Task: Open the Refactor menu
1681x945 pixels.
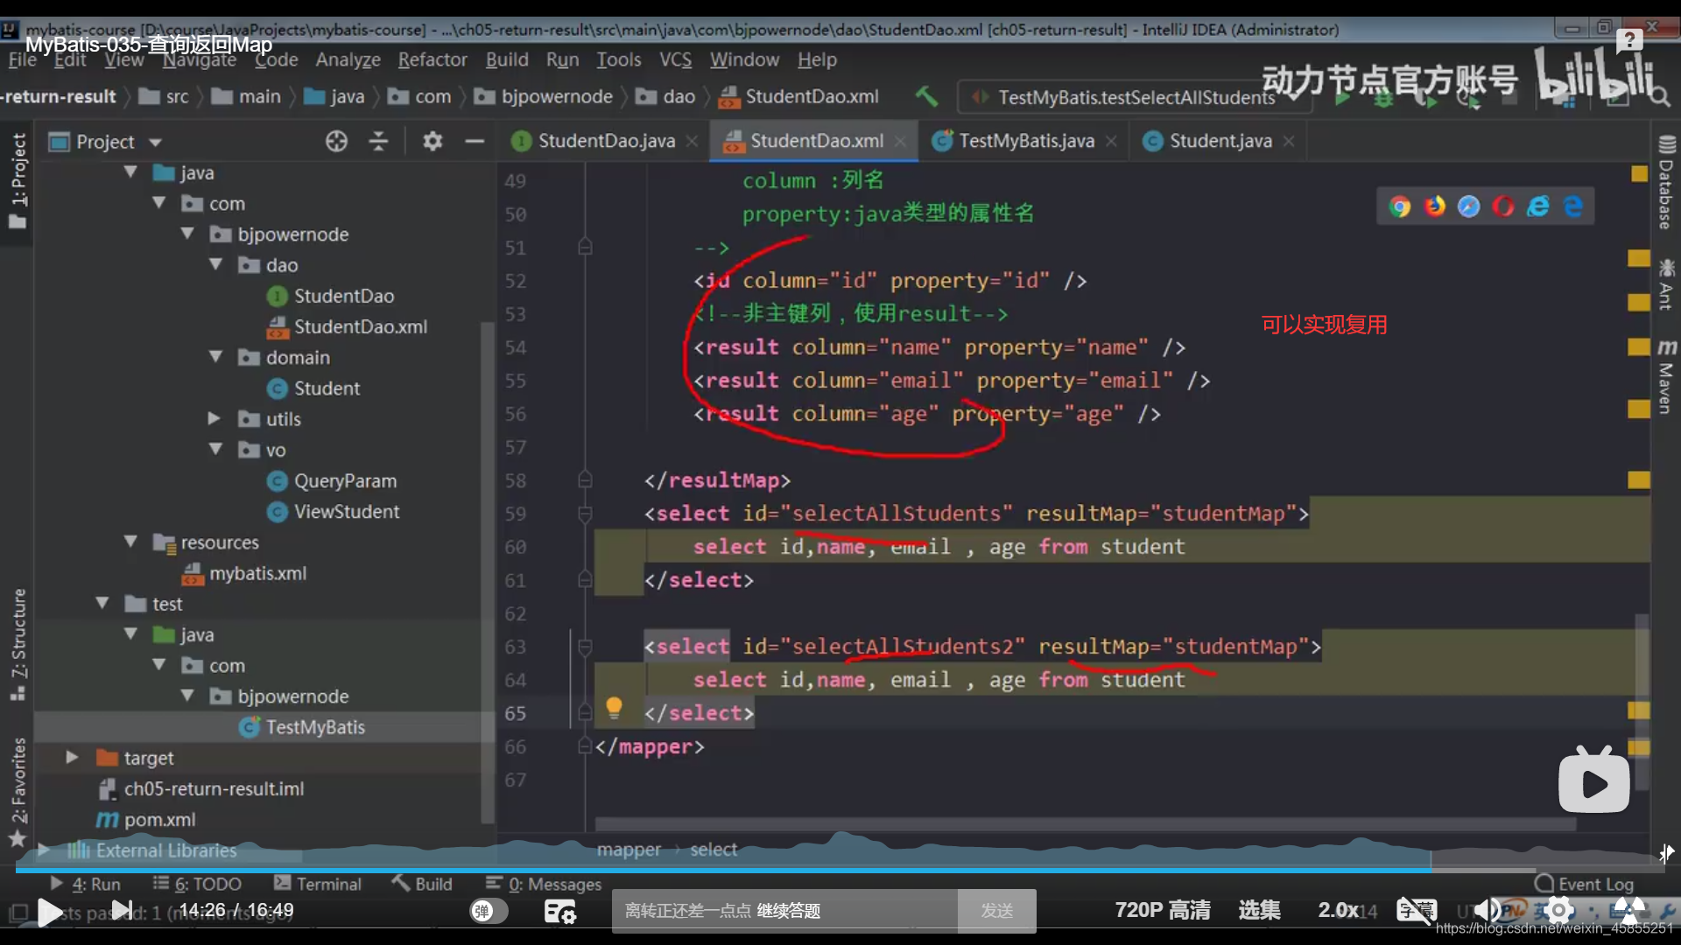Action: pos(433,59)
